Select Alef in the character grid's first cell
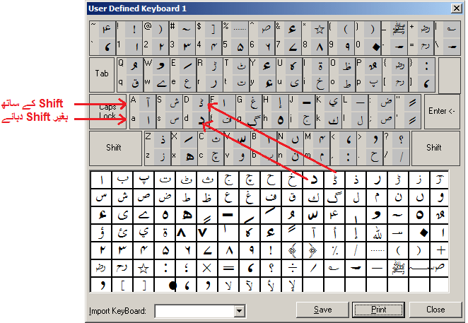This screenshot has height=323, width=468. (101, 180)
